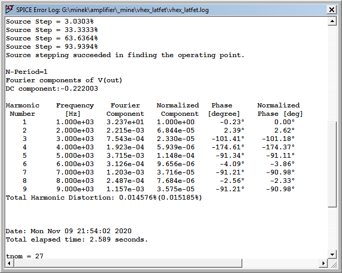Viewport: 342px width, 273px height.
Task: Click the vertical scrollbar down arrow
Action: (332, 255)
